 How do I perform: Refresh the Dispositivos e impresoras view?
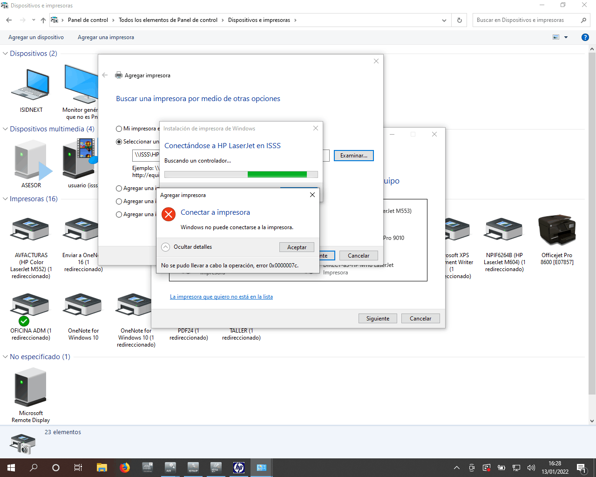tap(460, 20)
